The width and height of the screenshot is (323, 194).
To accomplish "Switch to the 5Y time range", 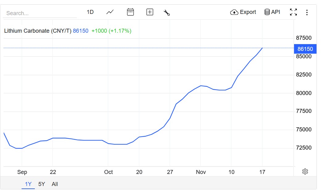I will [x=42, y=184].
